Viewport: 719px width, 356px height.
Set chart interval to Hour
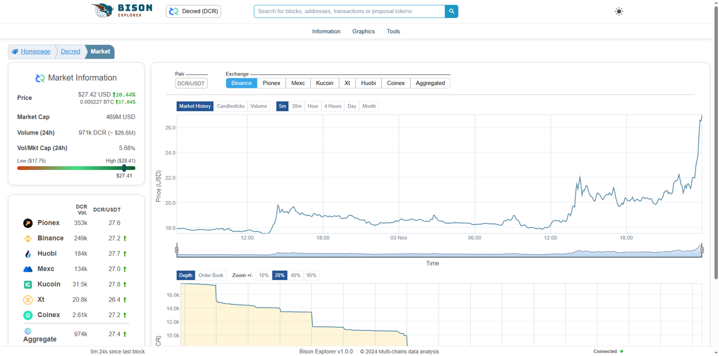tap(313, 106)
